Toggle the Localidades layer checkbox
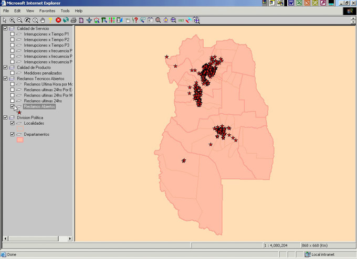Image resolution: width=357 pixels, height=259 pixels. (x=13, y=123)
